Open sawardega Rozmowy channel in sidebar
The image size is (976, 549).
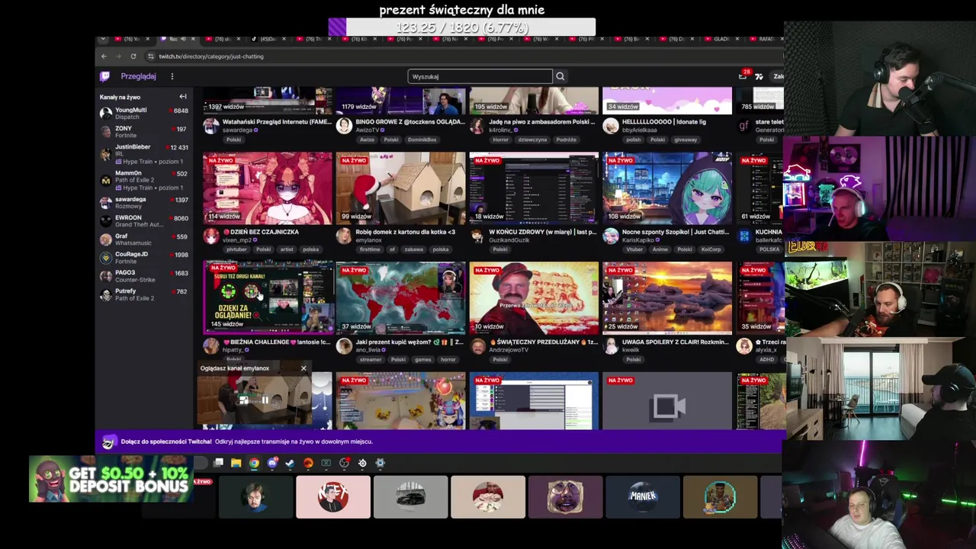pyautogui.click(x=143, y=202)
